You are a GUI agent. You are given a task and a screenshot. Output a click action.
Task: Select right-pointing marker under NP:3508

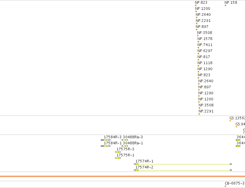coord(198,36)
